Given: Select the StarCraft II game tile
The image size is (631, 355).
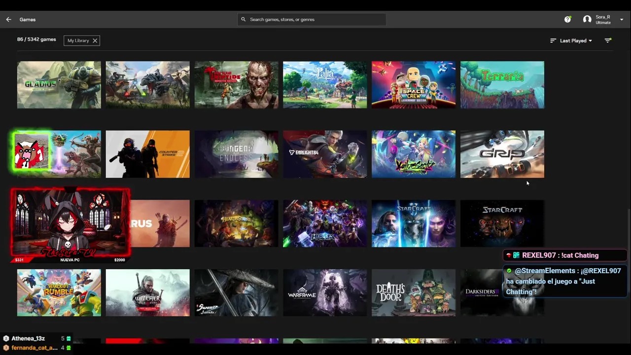Looking at the screenshot, I should tap(414, 223).
